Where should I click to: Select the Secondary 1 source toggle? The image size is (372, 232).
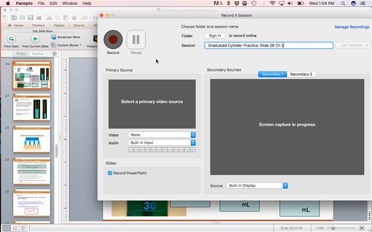pos(272,75)
